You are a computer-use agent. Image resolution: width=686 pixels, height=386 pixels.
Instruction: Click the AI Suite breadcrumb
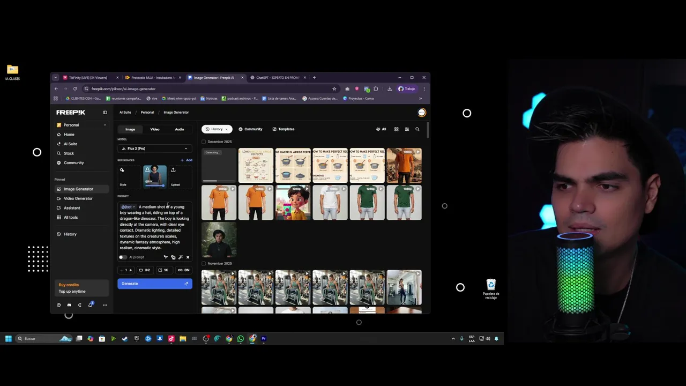[125, 113]
